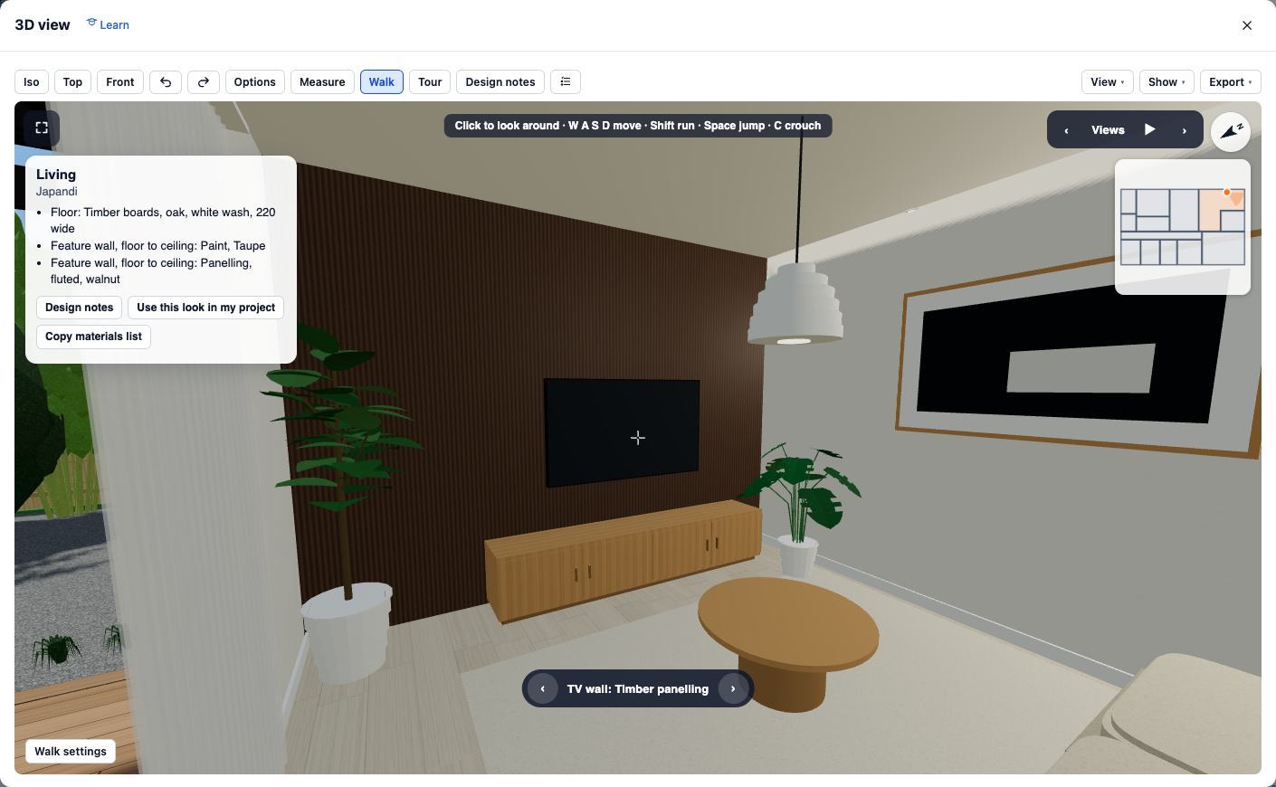Switch to Iso view
1276x787 pixels.
click(x=32, y=82)
